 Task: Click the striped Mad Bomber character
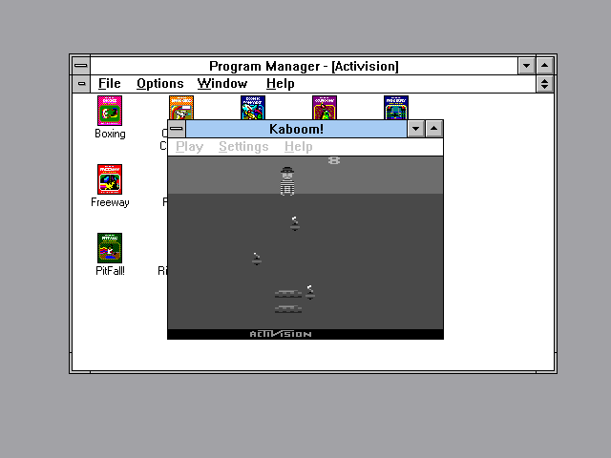coord(287,181)
